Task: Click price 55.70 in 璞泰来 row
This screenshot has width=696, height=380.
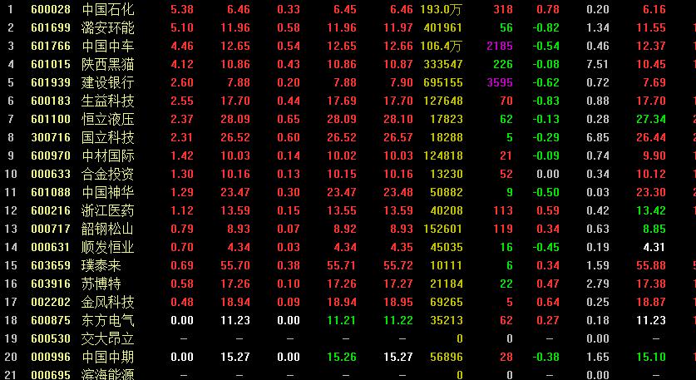Action: 235,265
